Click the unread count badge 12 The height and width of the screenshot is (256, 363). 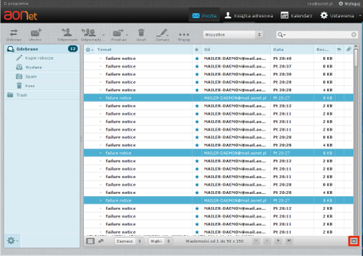point(73,49)
